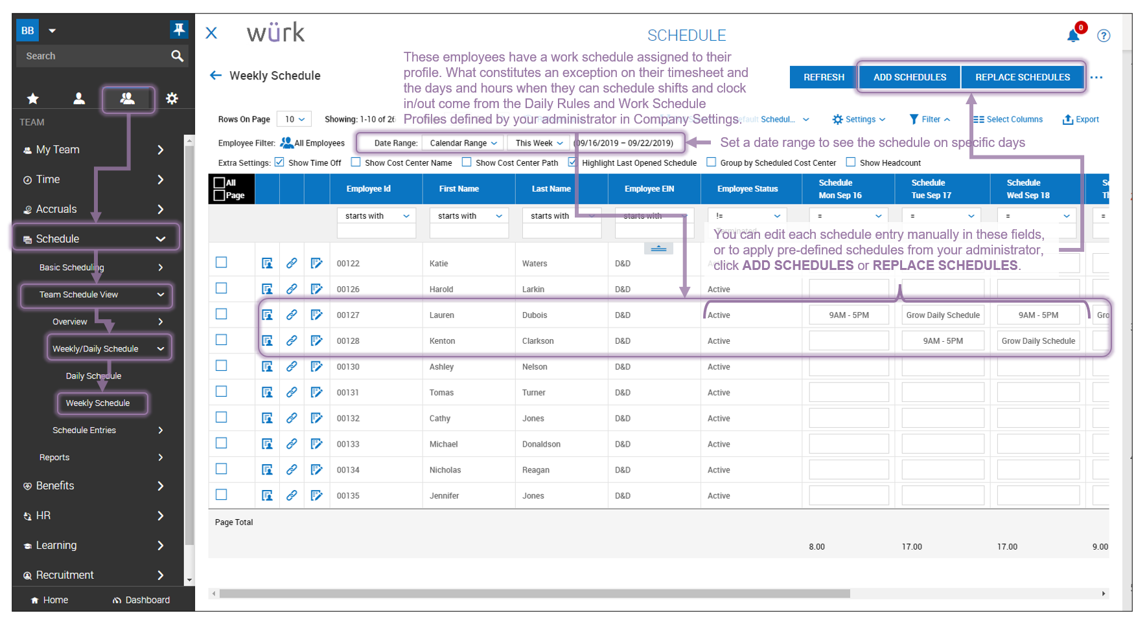The width and height of the screenshot is (1147, 626).
Task: Click the link icon for Harold Larkin
Action: [x=292, y=289]
